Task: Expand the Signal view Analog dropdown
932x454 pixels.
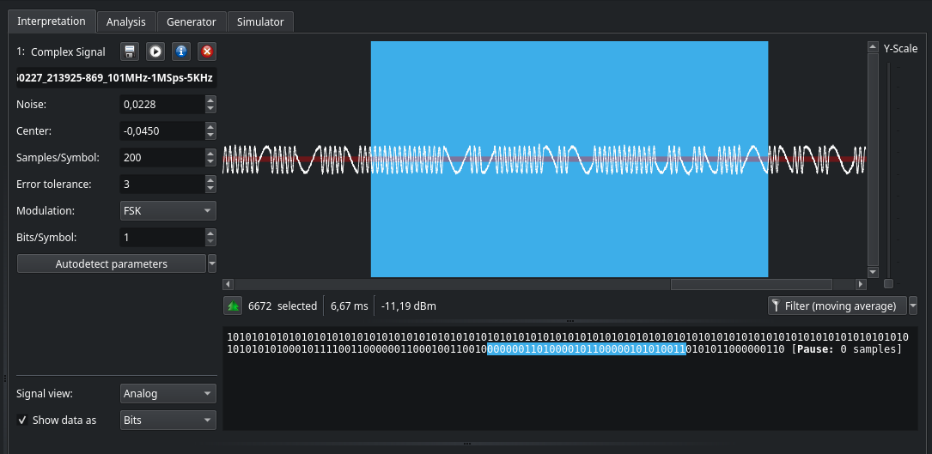Action: [168, 394]
